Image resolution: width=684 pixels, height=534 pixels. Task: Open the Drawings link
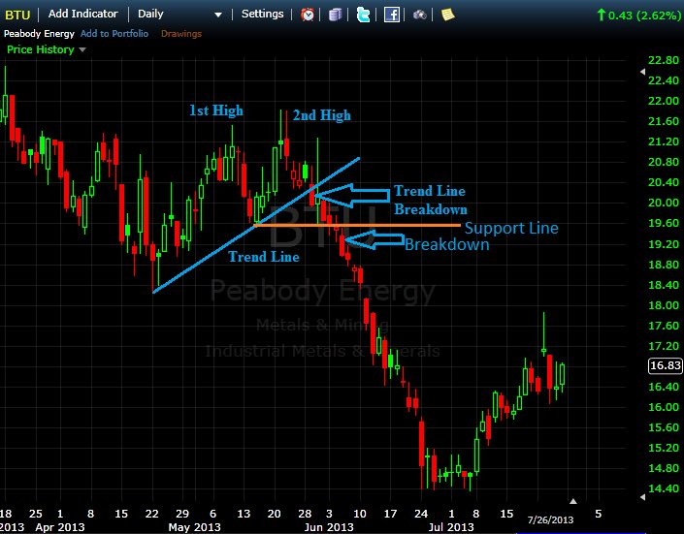pyautogui.click(x=181, y=34)
